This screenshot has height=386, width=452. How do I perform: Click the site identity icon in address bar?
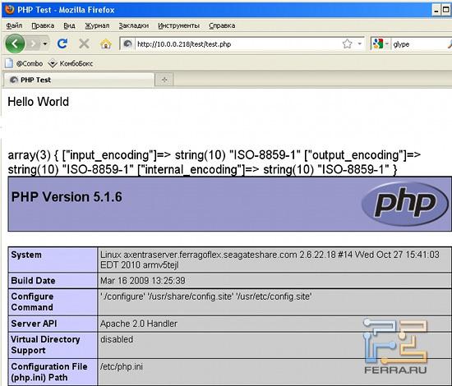click(127, 44)
